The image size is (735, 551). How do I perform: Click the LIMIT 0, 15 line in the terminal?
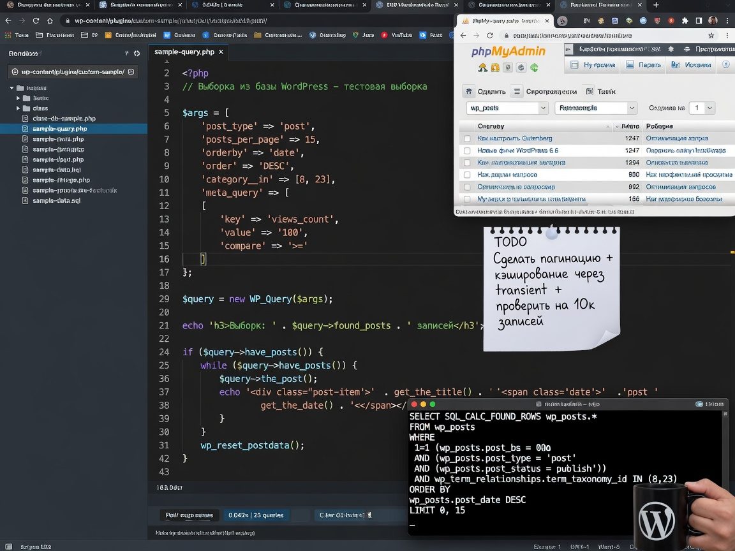[437, 510]
